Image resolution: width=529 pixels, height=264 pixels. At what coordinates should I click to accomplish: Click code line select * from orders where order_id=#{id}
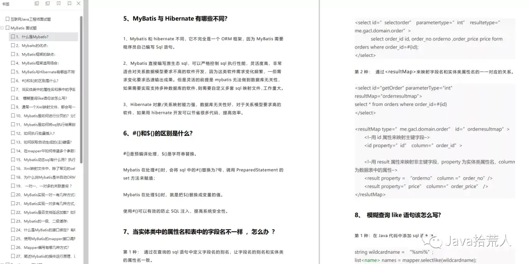(x=401, y=105)
